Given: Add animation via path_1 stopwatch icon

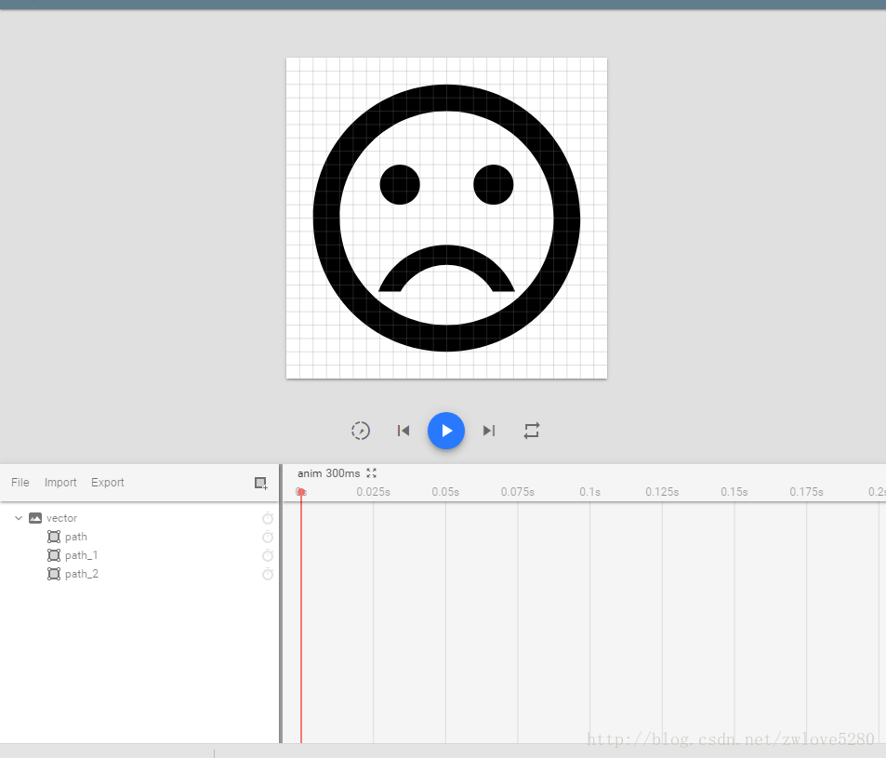Looking at the screenshot, I should point(268,555).
